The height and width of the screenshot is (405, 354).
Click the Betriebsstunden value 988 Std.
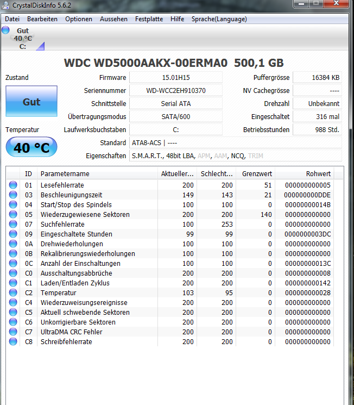[x=318, y=130]
